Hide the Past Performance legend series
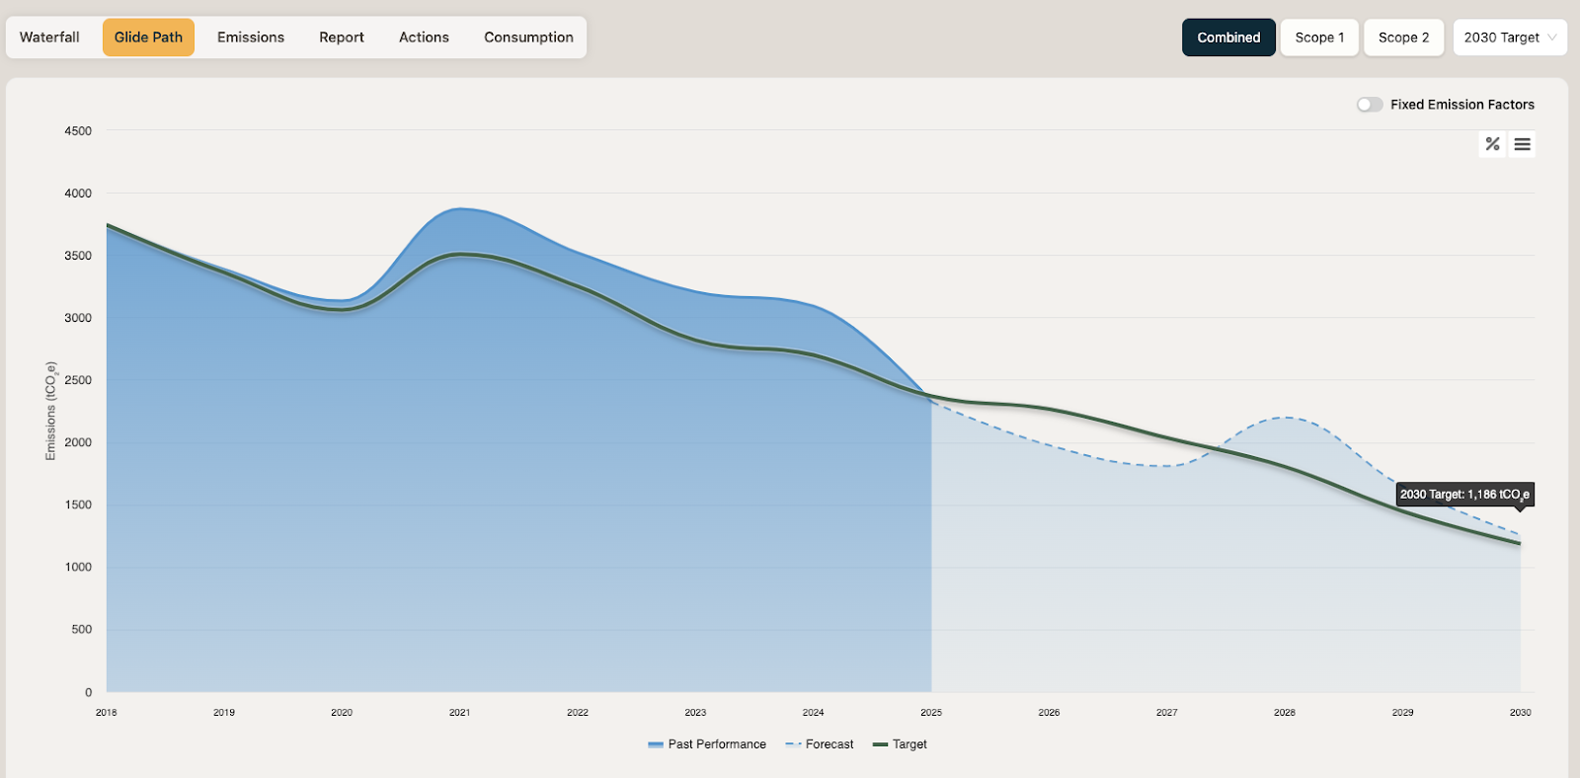This screenshot has width=1580, height=778. tap(717, 744)
